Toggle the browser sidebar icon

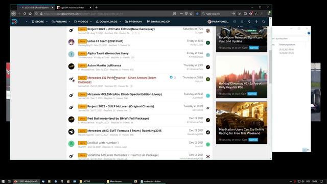(x=245, y=14)
